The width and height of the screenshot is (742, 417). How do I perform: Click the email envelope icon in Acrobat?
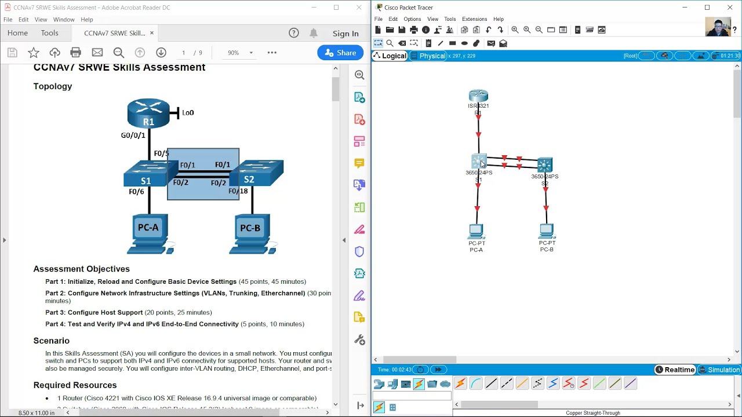click(x=97, y=53)
